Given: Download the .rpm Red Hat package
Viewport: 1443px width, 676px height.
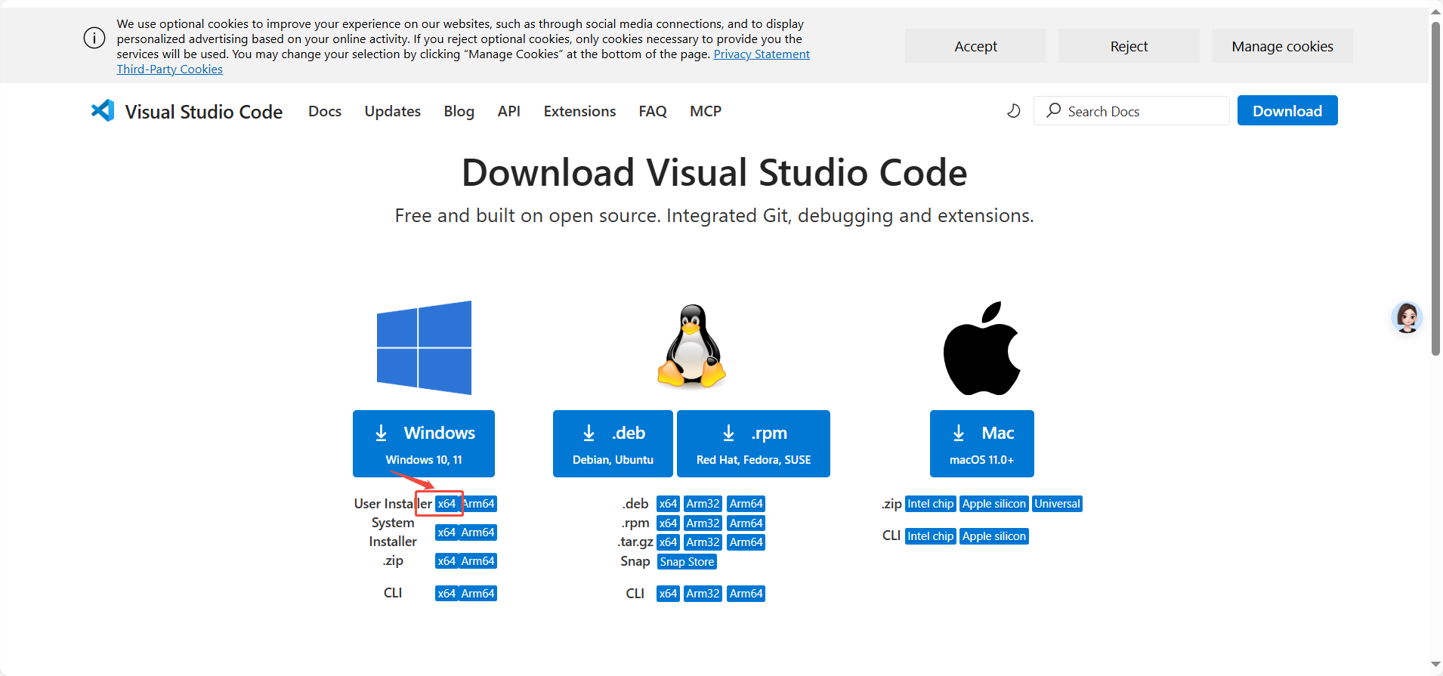Looking at the screenshot, I should tap(753, 443).
